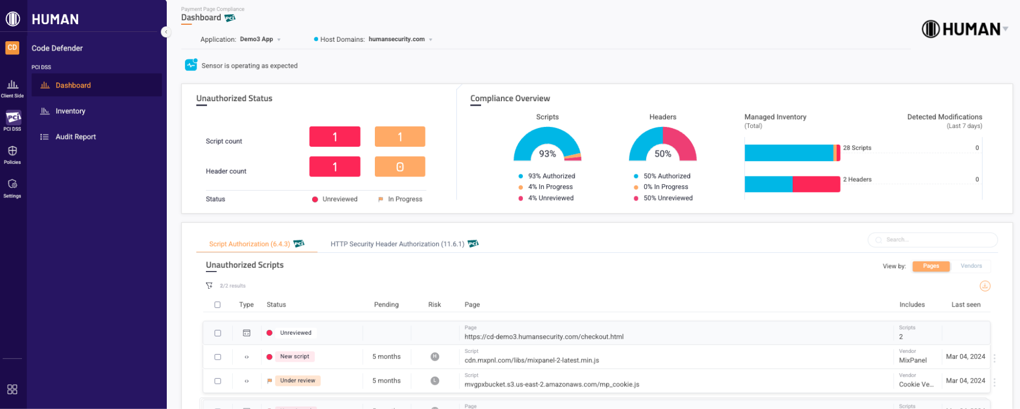Open Audit Report in the sidebar menu
Viewport: 1020px width, 409px height.
(75, 137)
